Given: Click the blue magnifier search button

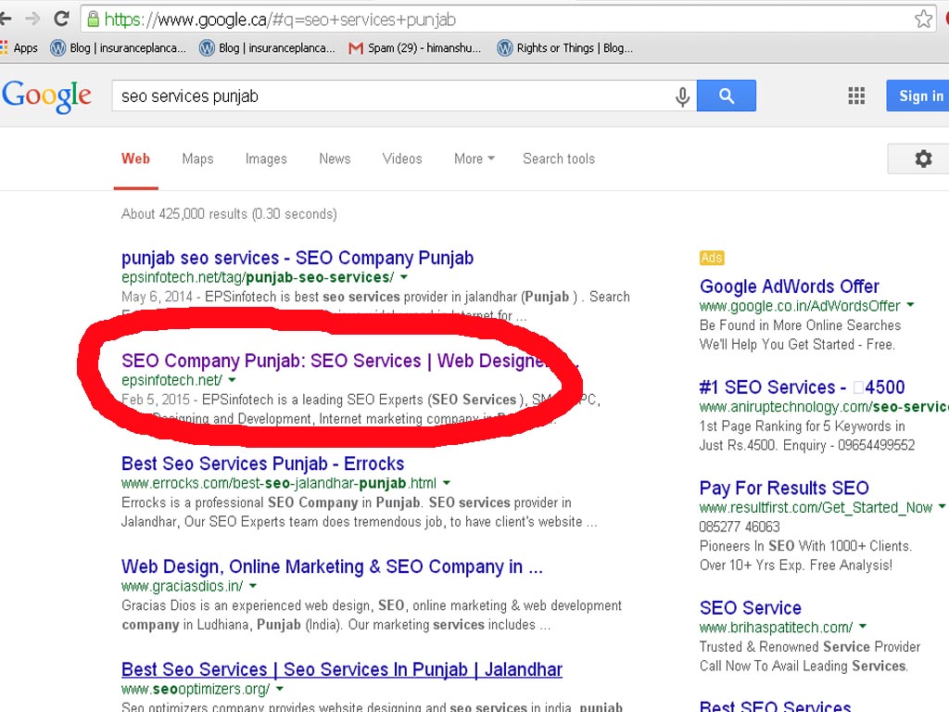Looking at the screenshot, I should (x=727, y=95).
